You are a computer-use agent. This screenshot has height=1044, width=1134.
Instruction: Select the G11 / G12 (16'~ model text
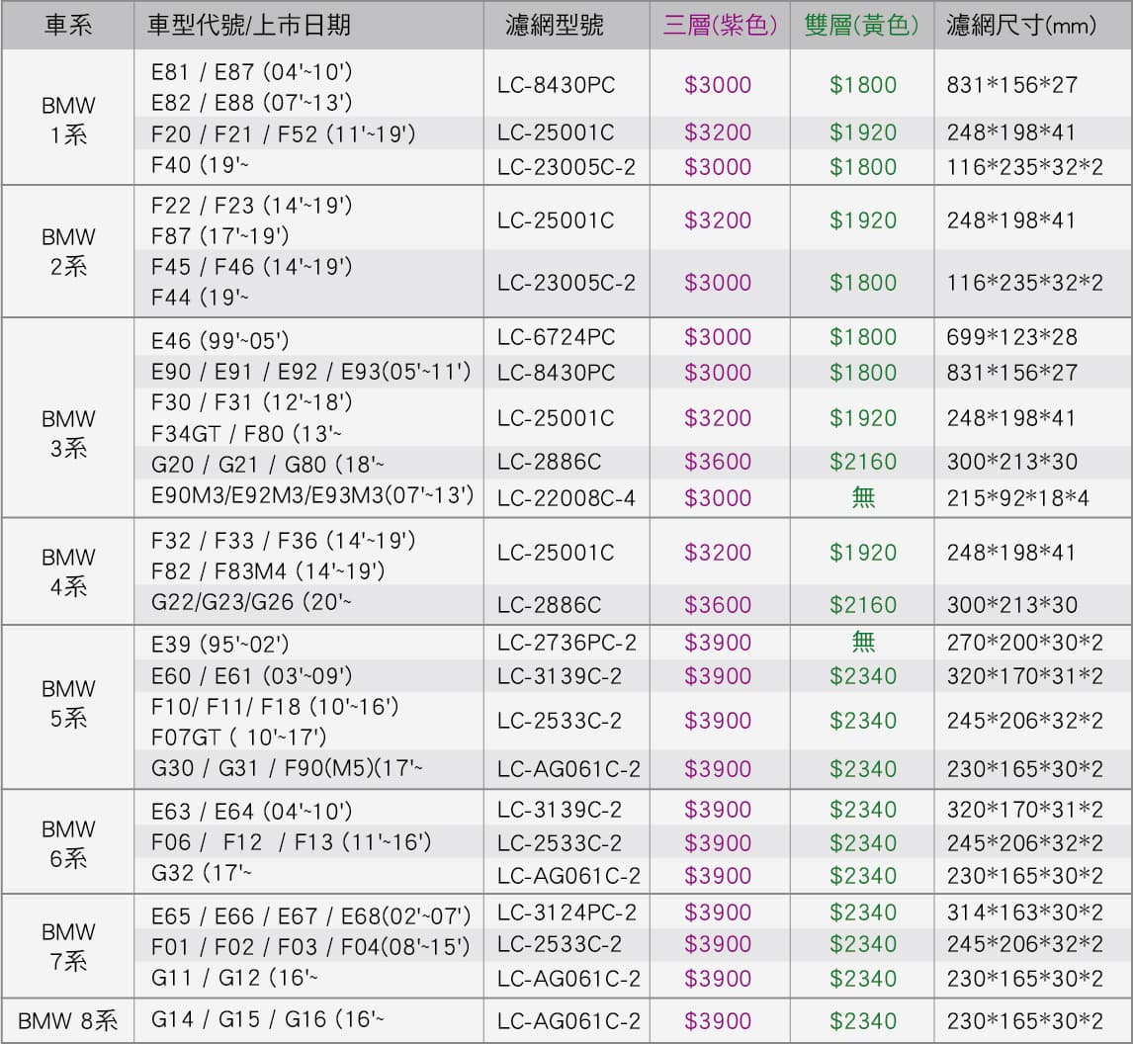pos(234,978)
